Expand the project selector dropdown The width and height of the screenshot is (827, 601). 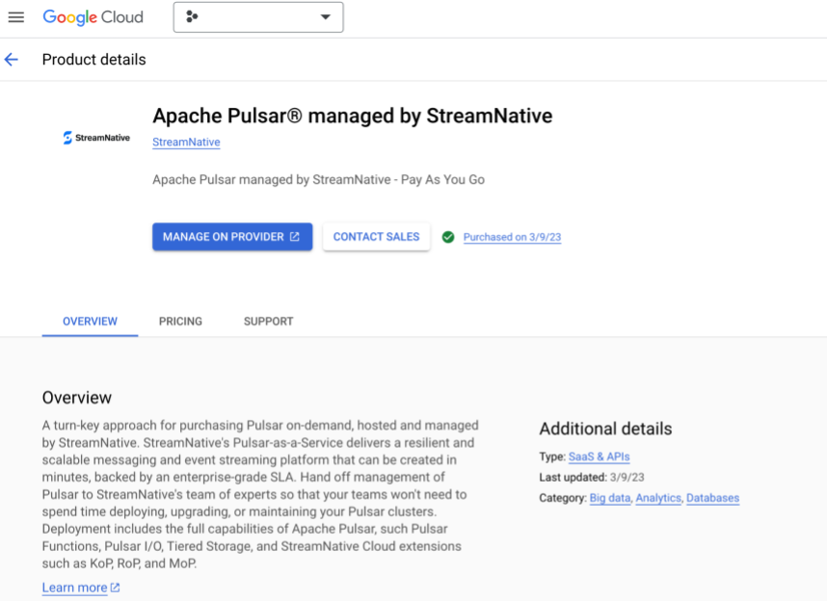pos(326,16)
